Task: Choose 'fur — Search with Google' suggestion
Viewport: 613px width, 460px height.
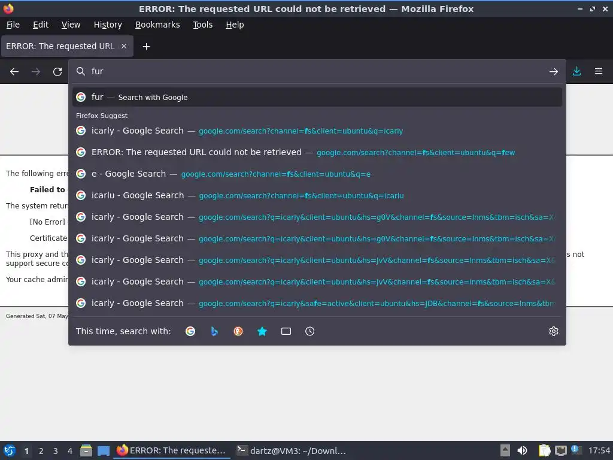Action: [317, 97]
